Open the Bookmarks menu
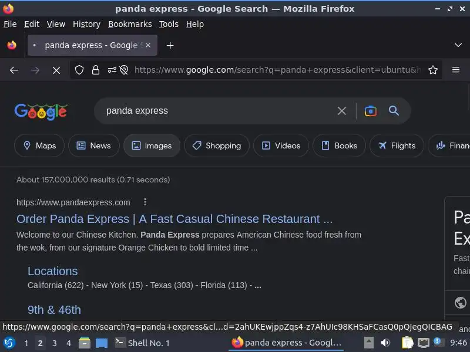The width and height of the screenshot is (470, 352). (x=130, y=24)
